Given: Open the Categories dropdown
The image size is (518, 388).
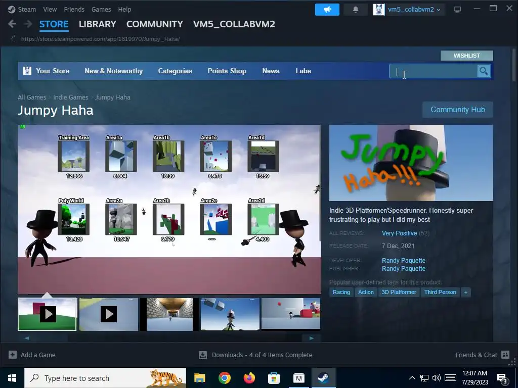Looking at the screenshot, I should pyautogui.click(x=175, y=71).
